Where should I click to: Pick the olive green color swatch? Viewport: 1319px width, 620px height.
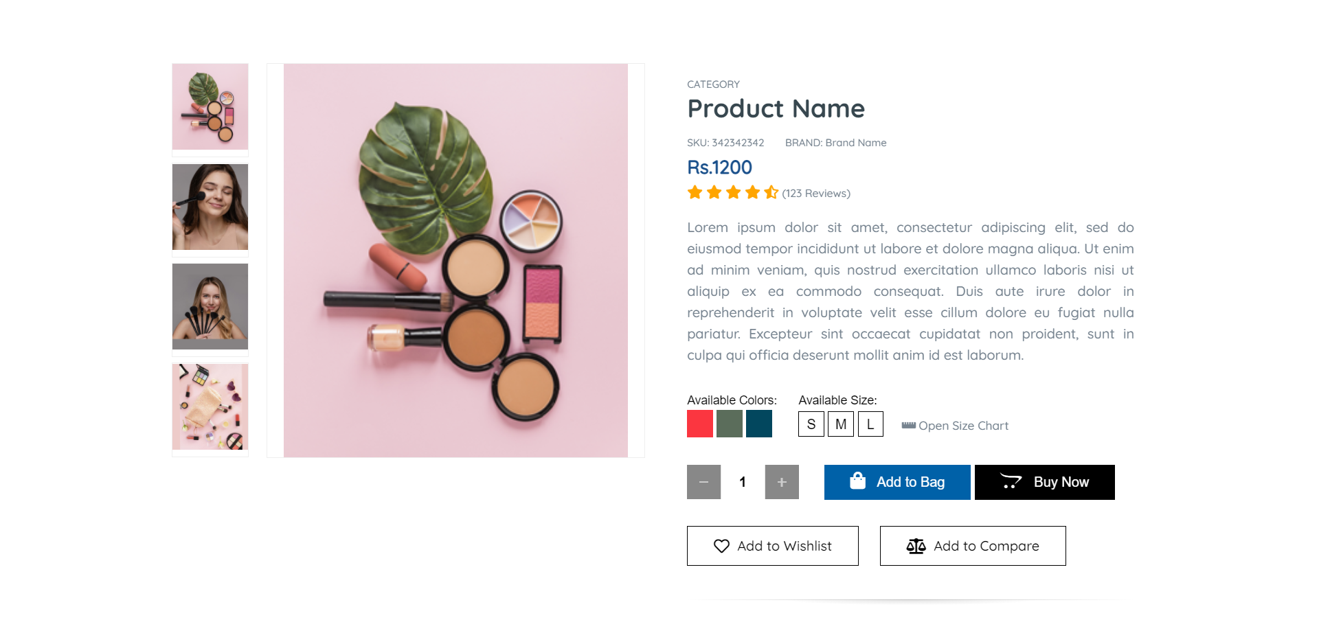[x=730, y=424]
